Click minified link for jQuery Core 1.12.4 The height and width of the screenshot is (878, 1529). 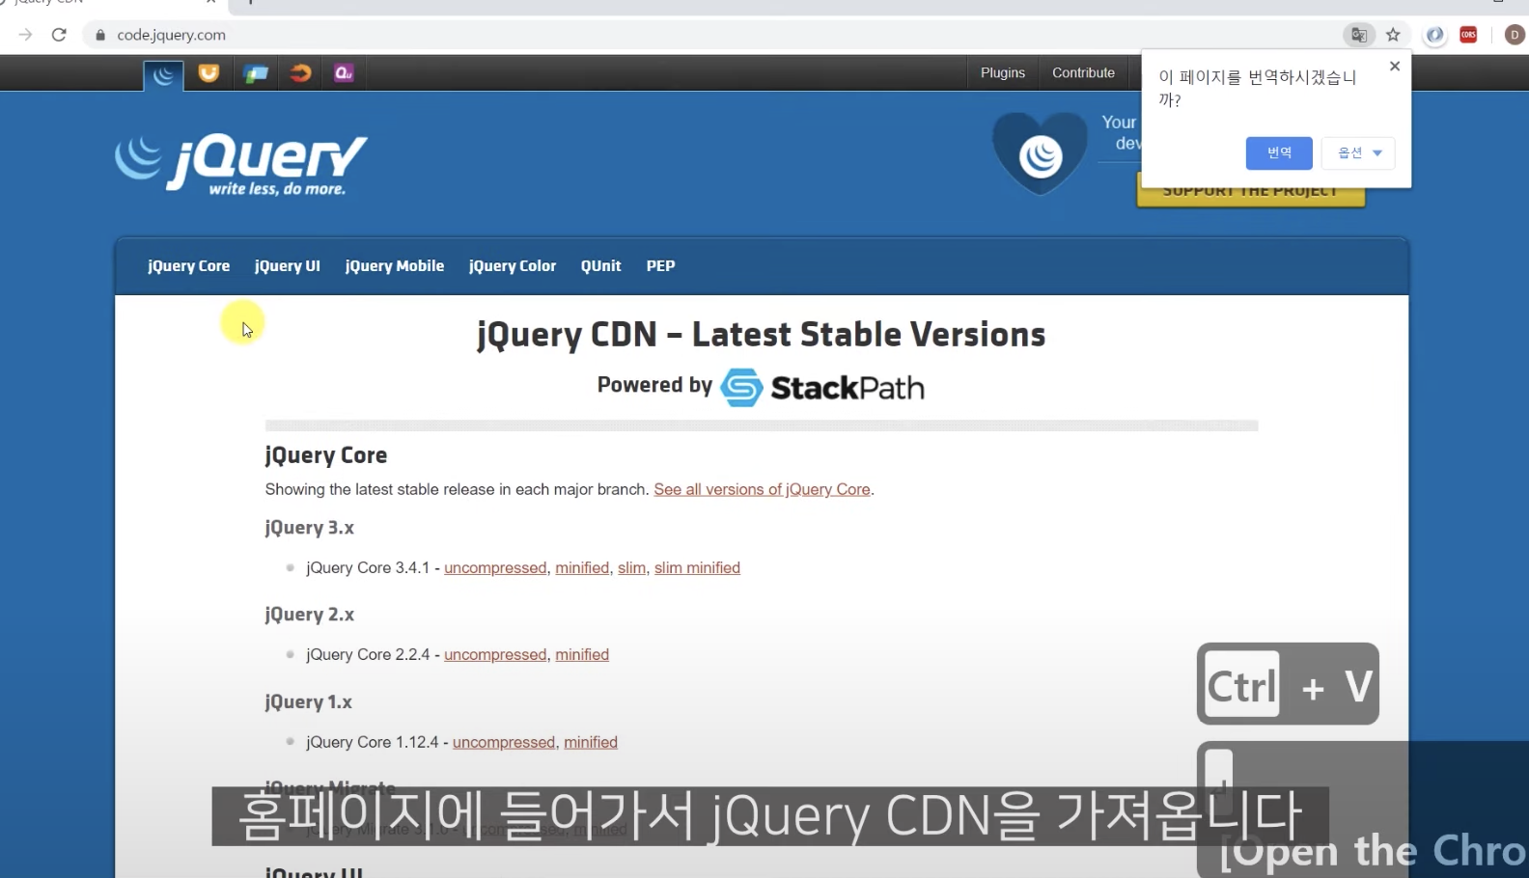591,743
